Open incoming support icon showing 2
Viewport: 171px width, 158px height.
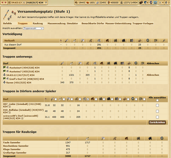tap(166, 2)
